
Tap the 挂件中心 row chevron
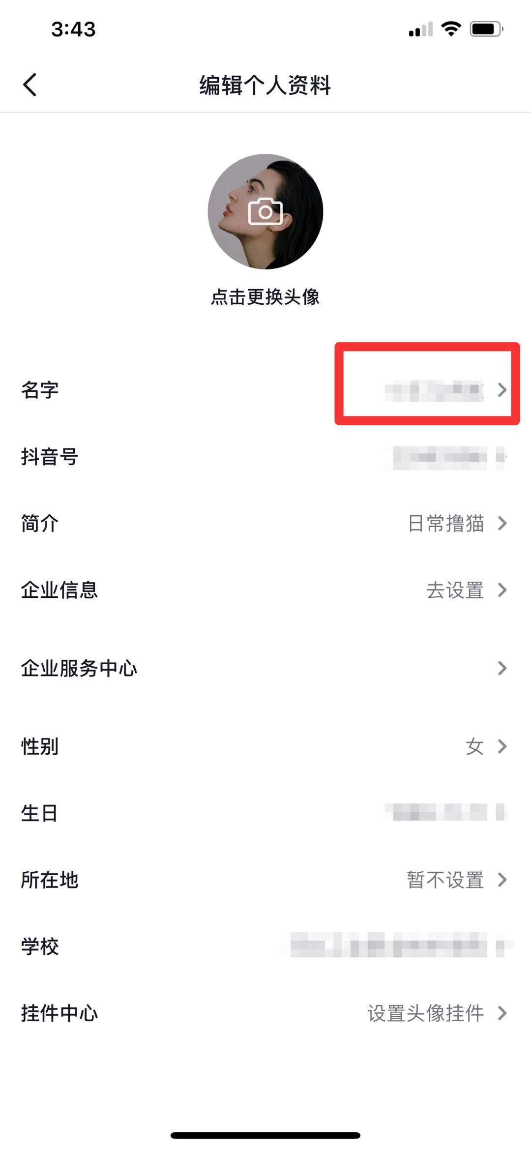coord(502,1013)
